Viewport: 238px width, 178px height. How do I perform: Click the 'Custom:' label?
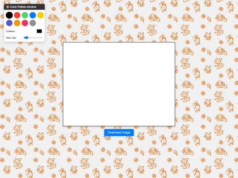[11, 31]
